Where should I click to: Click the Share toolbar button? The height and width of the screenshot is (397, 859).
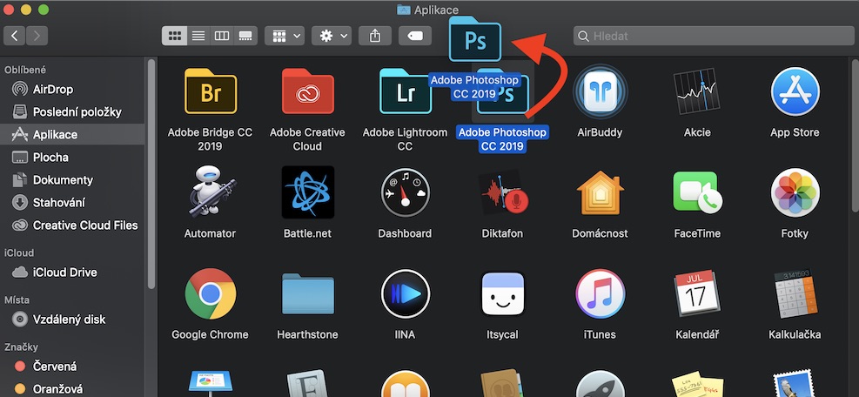pyautogui.click(x=375, y=36)
